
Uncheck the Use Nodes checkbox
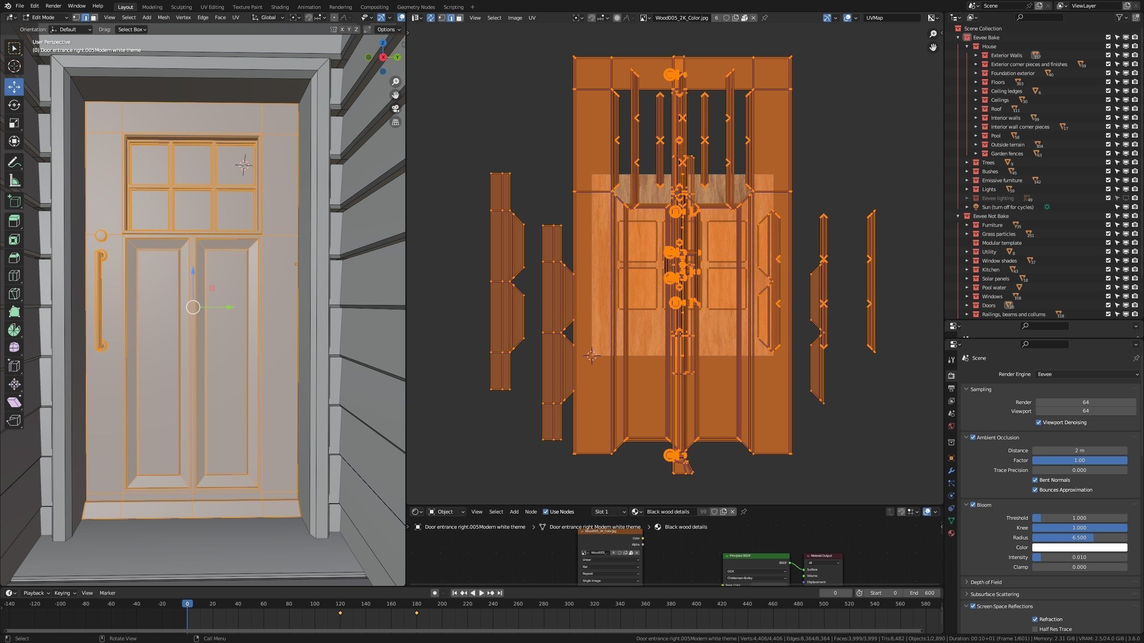[x=546, y=512]
